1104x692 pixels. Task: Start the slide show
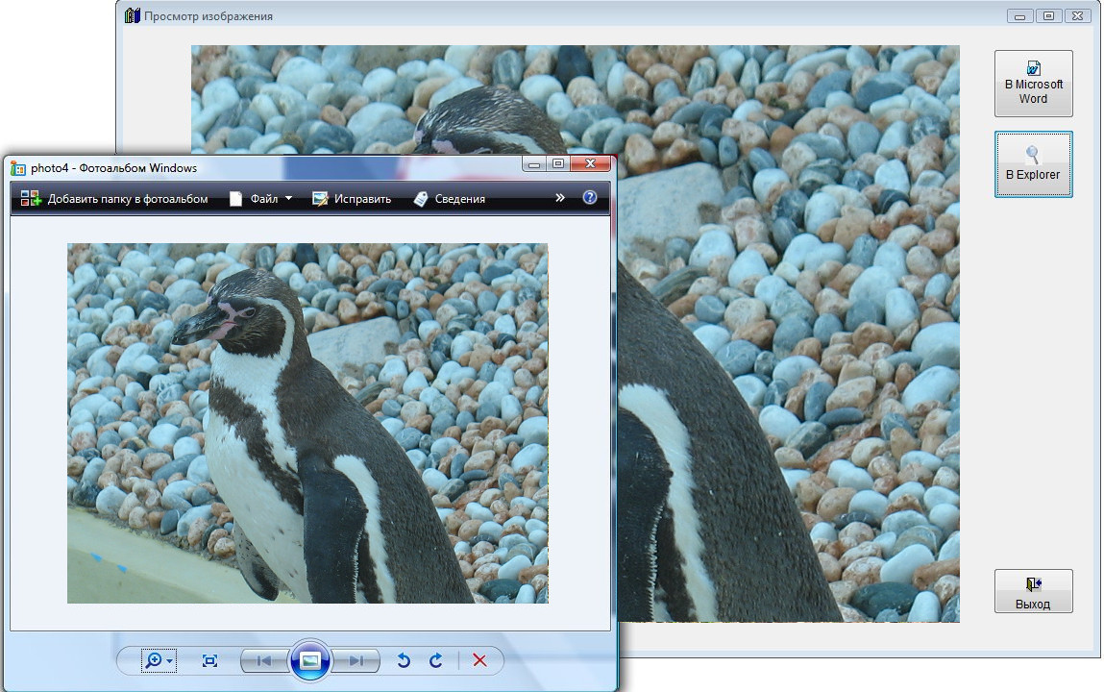pyautogui.click(x=309, y=660)
